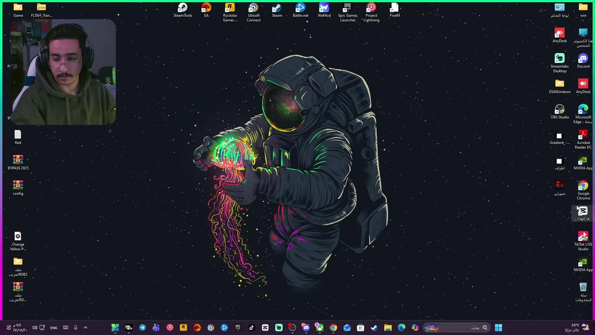595x335 pixels.
Task: Open Rockstar Games Launcher desktop icon
Action: pyautogui.click(x=230, y=13)
